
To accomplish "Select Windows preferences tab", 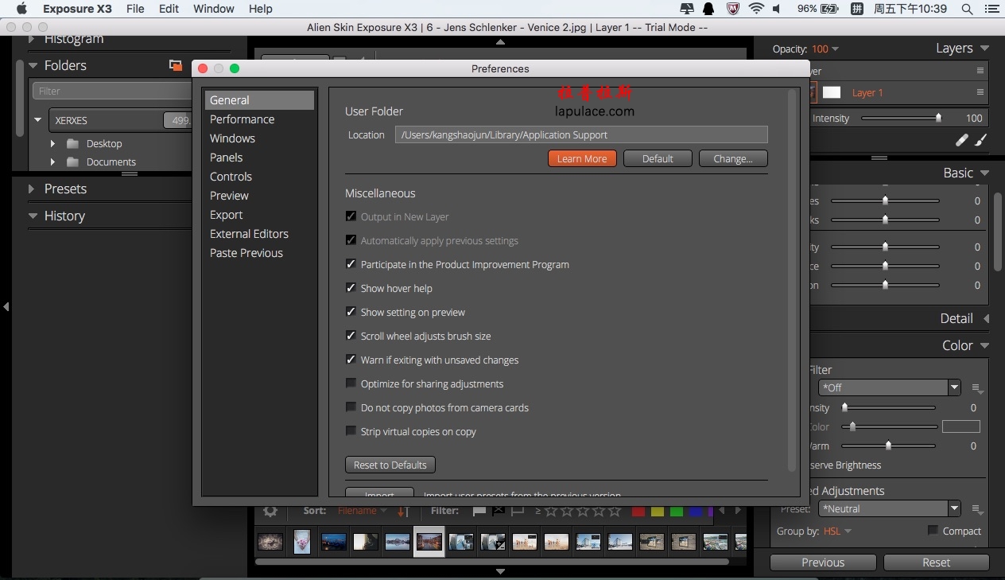I will coord(232,138).
